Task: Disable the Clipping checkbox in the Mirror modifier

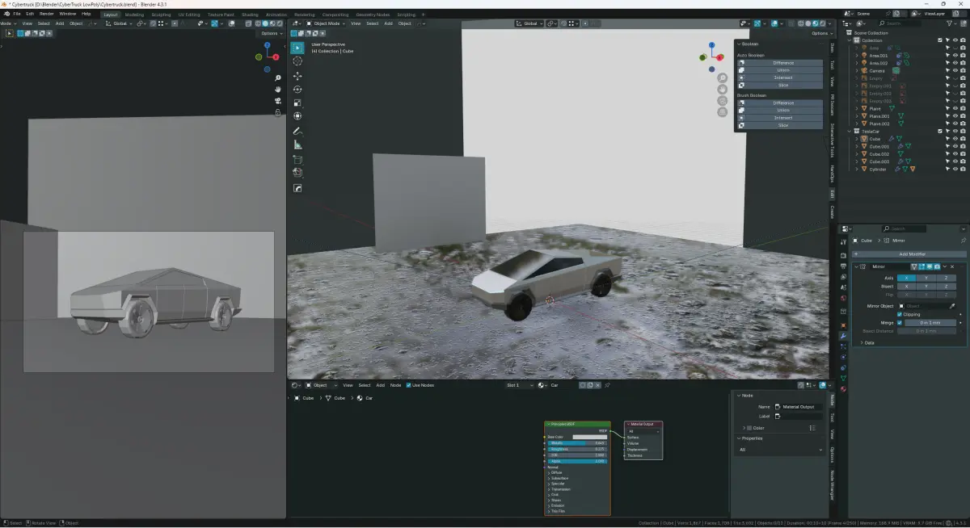Action: 900,314
